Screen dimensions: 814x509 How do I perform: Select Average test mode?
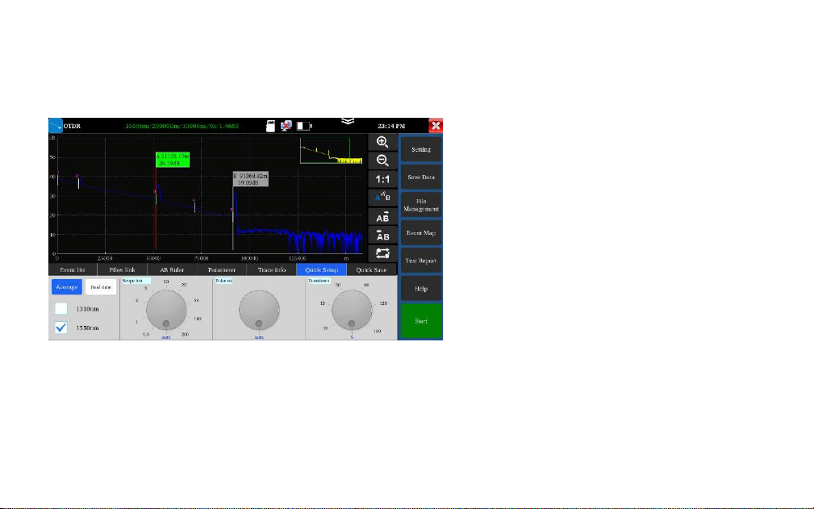pyautogui.click(x=67, y=287)
